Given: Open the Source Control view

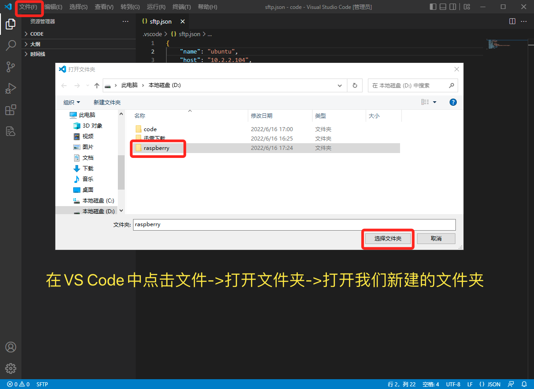Looking at the screenshot, I should point(11,67).
